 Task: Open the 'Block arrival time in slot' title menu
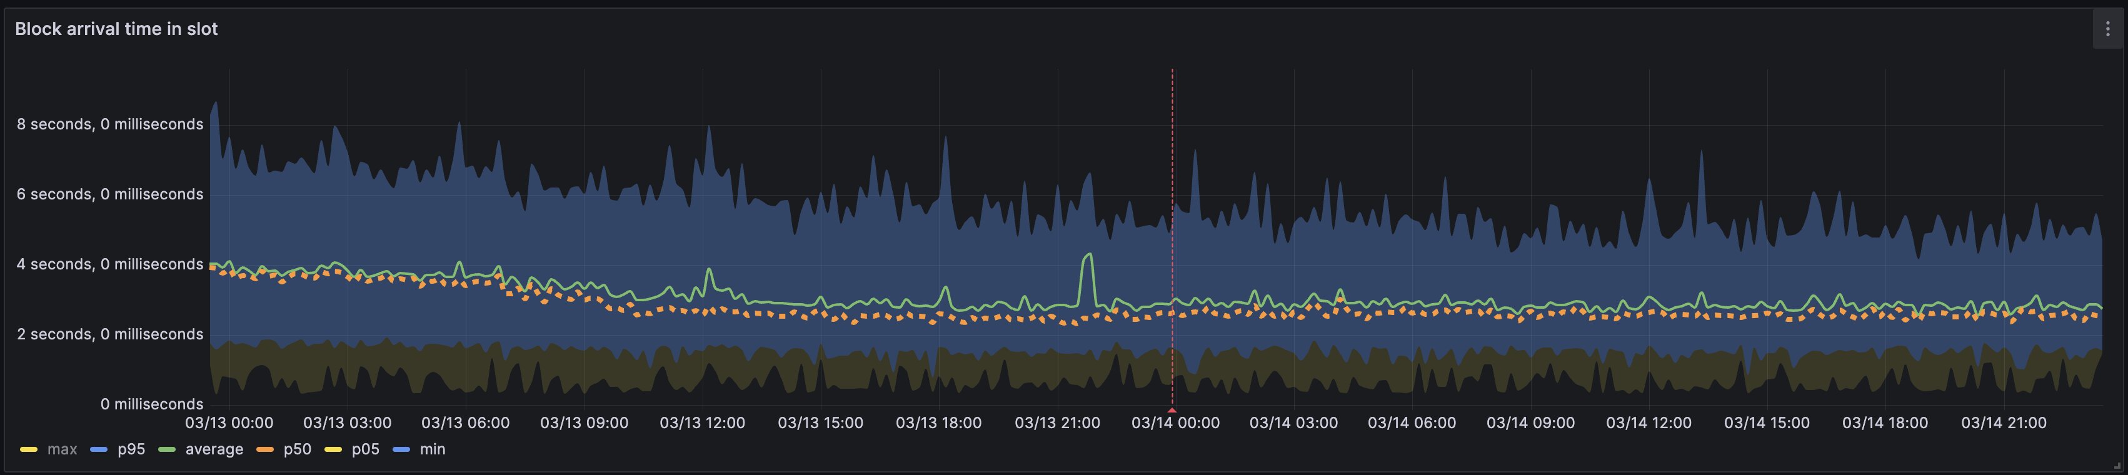(116, 29)
